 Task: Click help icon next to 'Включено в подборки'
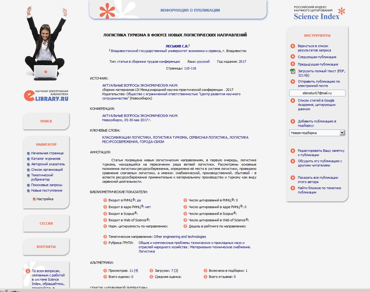[206, 271]
